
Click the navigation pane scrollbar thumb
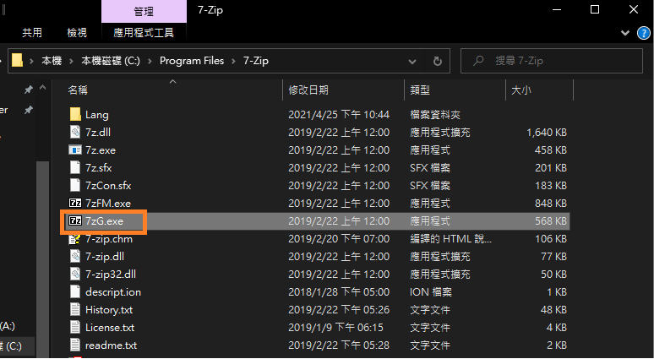[43, 259]
